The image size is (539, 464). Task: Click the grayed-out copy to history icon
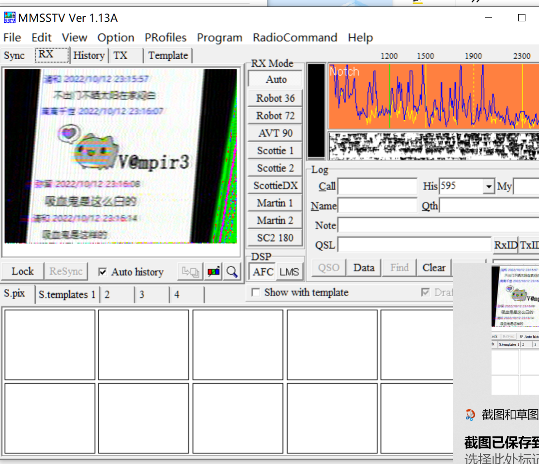pos(190,272)
